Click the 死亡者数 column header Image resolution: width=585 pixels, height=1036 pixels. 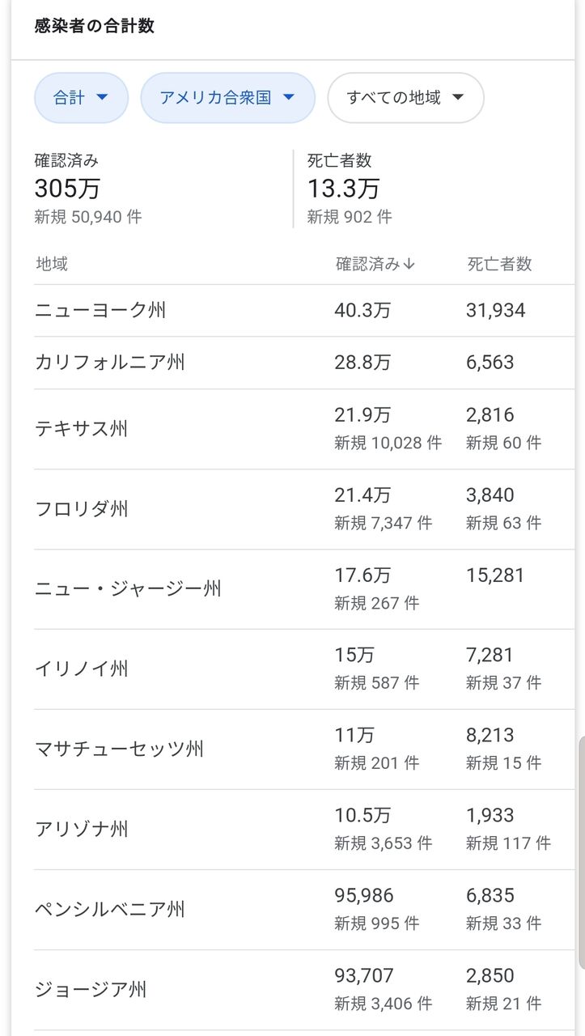coord(499,264)
